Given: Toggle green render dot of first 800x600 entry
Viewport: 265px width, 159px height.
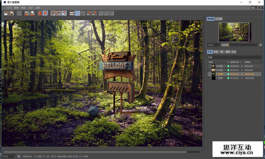Looking at the screenshot, I should [228, 66].
